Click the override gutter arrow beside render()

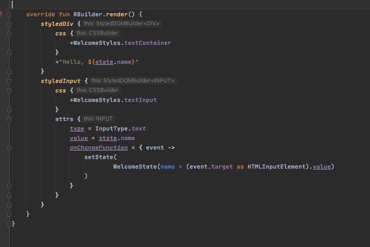pos(1,14)
